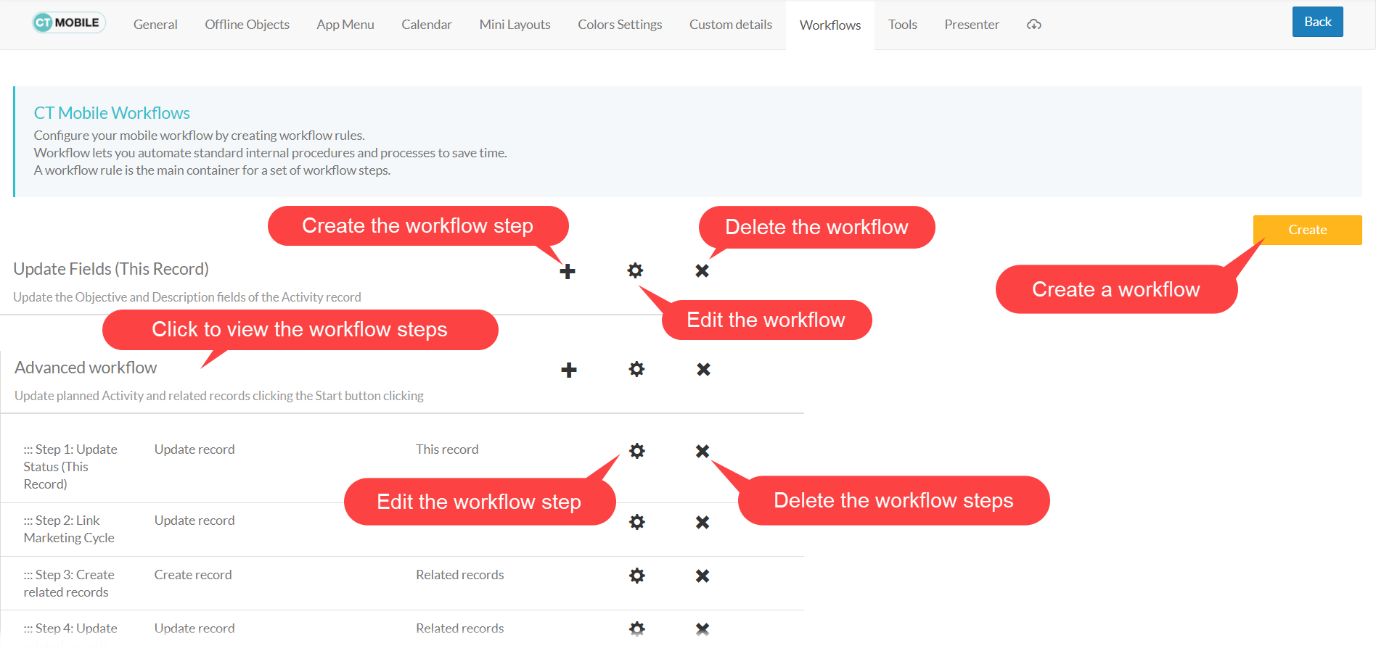This screenshot has width=1376, height=651.
Task: Expand Update Fields (This Record) workflow steps
Action: pos(111,269)
